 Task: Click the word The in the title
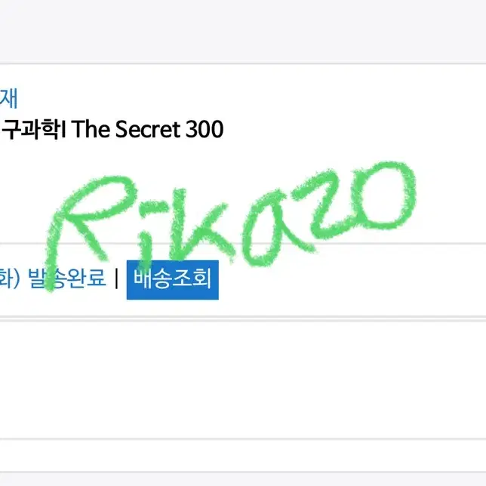pyautogui.click(x=91, y=129)
